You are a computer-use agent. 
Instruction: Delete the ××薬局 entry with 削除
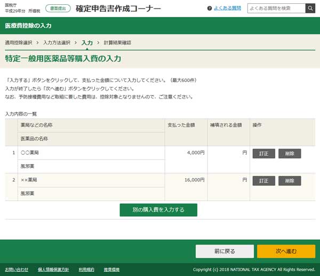point(290,181)
